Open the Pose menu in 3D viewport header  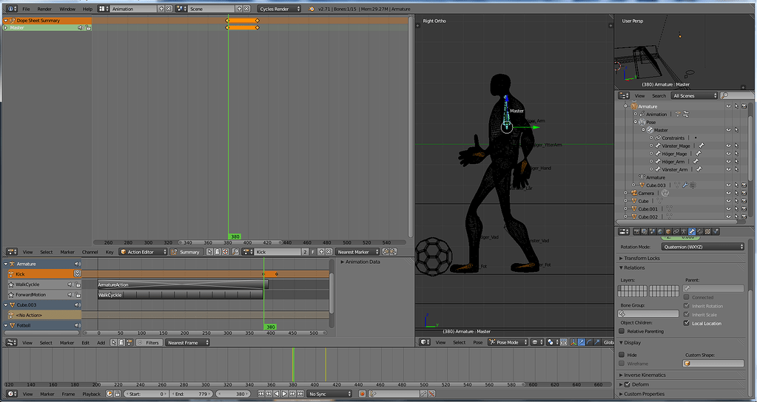[477, 342]
